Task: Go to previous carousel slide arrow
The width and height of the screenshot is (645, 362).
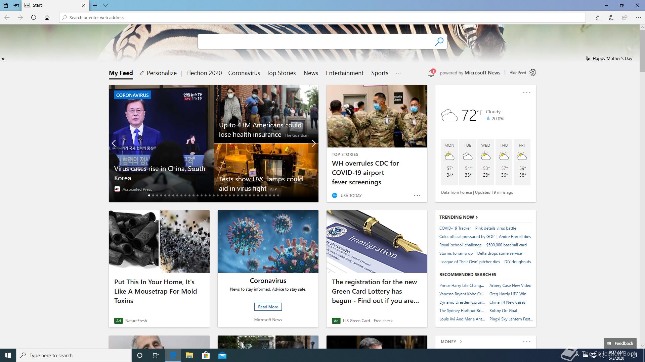Action: pyautogui.click(x=114, y=143)
